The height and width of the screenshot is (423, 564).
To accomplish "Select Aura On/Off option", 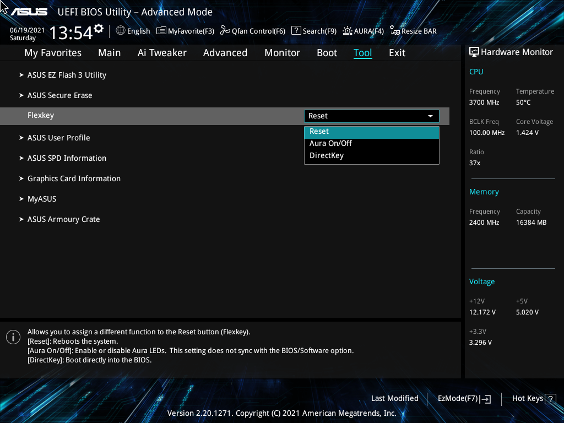I will 330,143.
